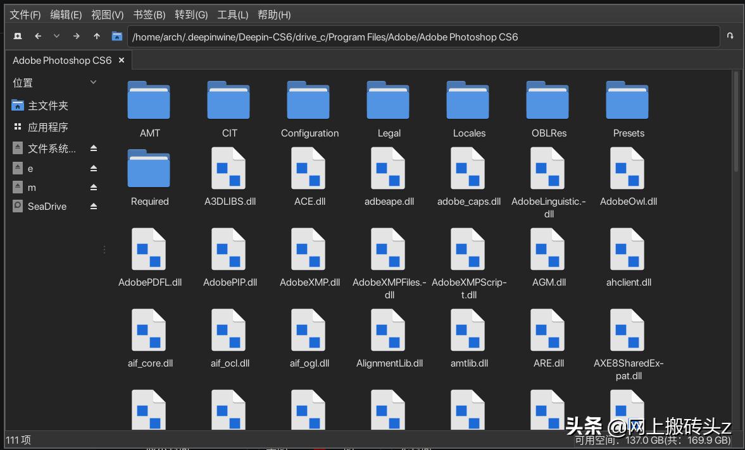Viewport: 745px width, 450px height.
Task: Go back to the previous folder
Action: tap(38, 36)
